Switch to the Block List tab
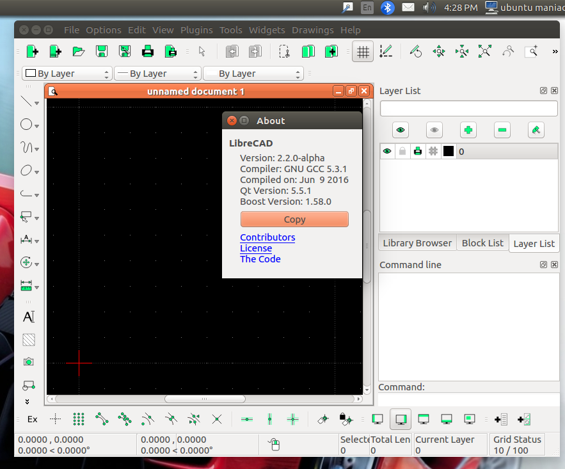The height and width of the screenshot is (469, 565). (x=482, y=243)
